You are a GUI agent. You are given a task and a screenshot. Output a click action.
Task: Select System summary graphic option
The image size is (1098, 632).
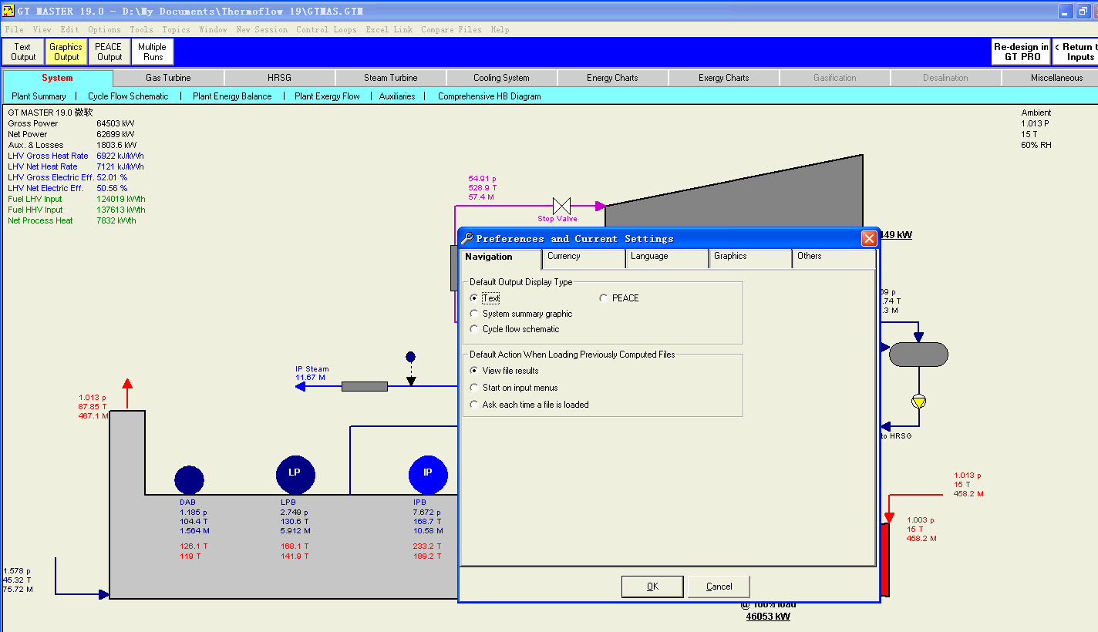pyautogui.click(x=521, y=314)
